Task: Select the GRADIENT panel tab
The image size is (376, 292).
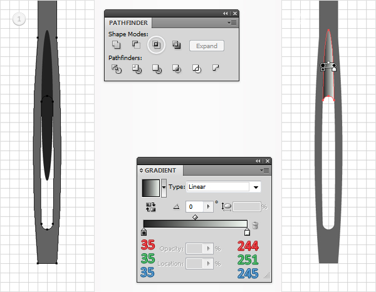Action: tap(160, 171)
